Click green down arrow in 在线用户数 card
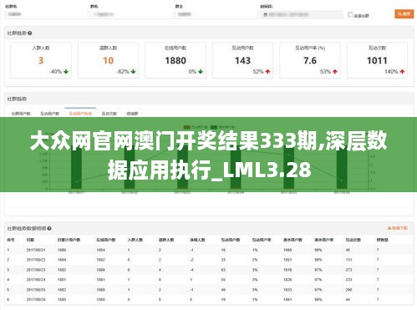The width and height of the screenshot is (417, 310). click(x=201, y=72)
